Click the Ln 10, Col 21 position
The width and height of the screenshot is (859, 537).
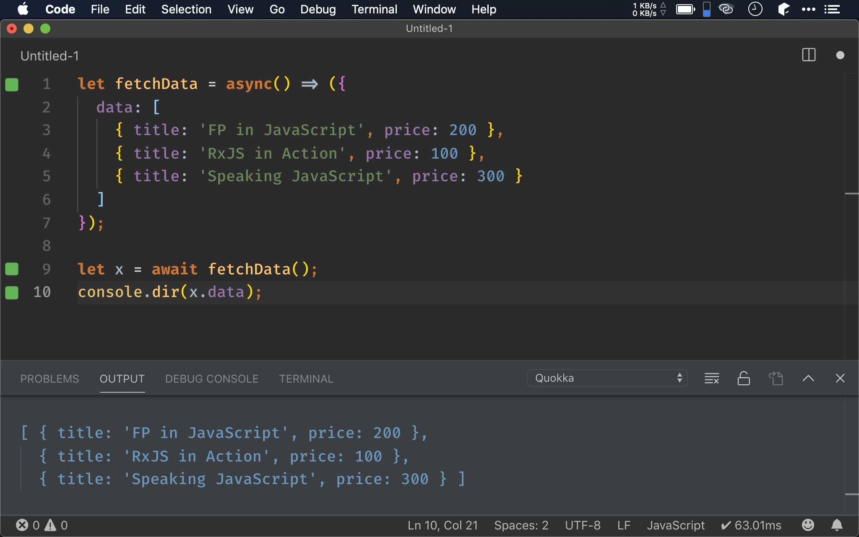tap(443, 525)
